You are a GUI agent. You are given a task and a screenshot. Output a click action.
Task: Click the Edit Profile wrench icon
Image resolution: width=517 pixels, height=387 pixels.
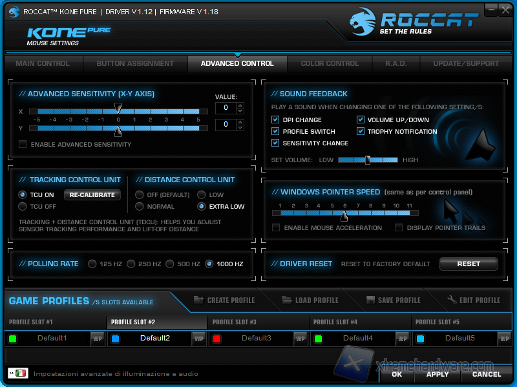pyautogui.click(x=452, y=300)
